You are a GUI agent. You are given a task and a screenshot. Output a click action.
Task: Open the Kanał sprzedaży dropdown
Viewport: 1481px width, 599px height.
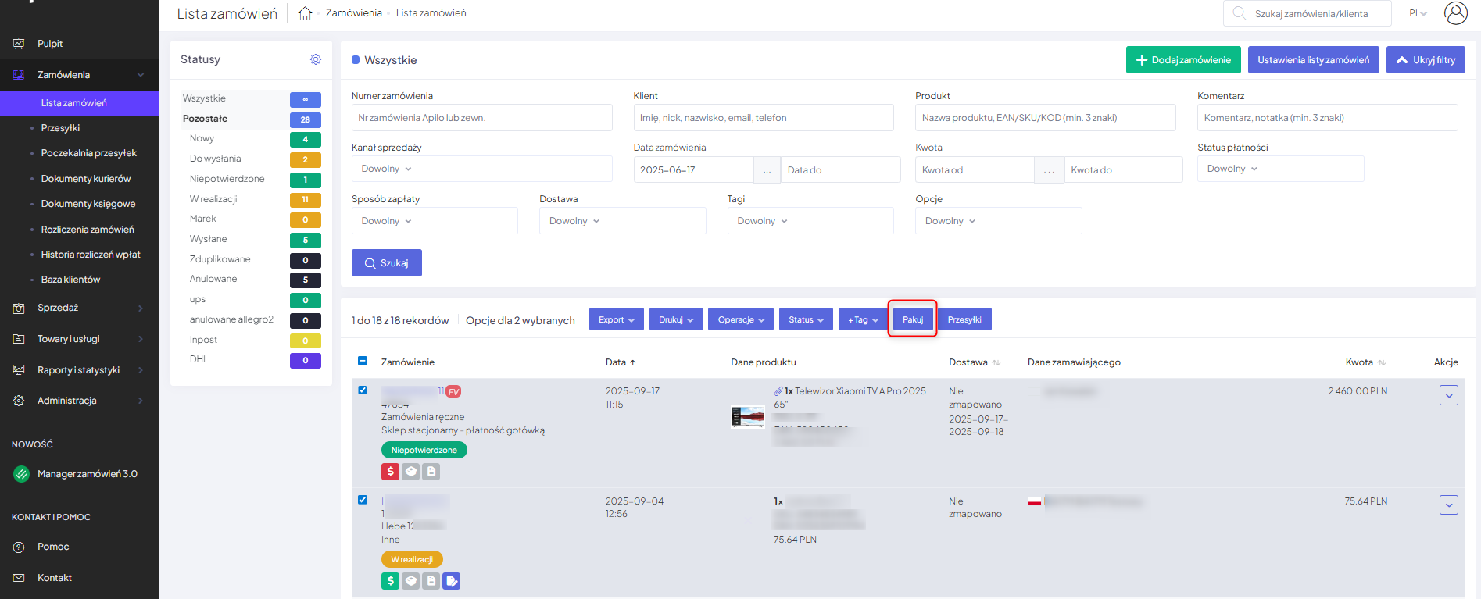pyautogui.click(x=481, y=169)
